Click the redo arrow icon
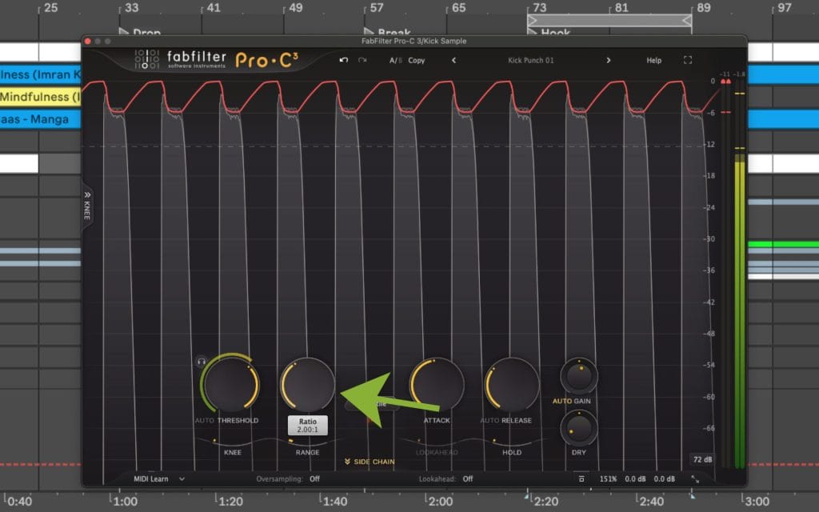This screenshot has height=512, width=819. [x=362, y=60]
